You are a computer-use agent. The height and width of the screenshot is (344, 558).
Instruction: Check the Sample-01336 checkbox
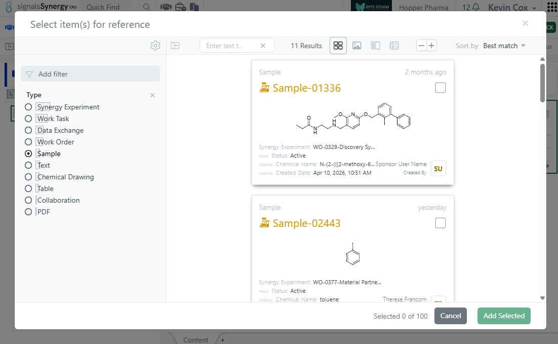coord(440,88)
